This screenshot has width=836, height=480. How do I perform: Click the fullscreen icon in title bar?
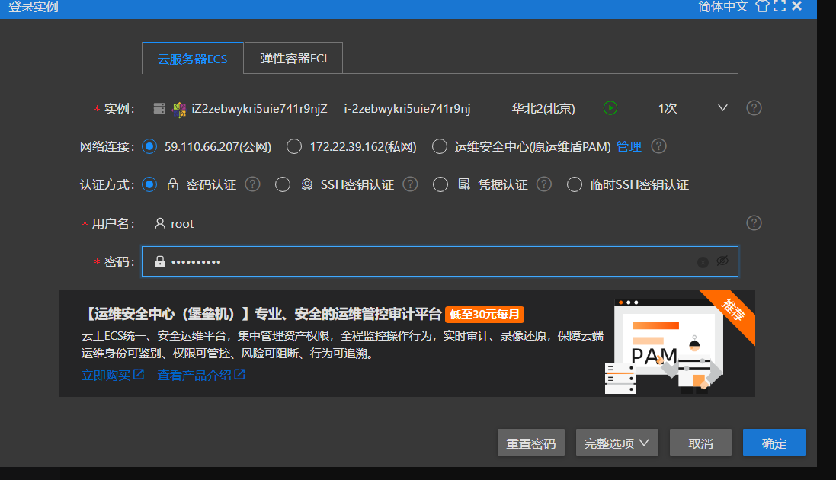(x=780, y=6)
